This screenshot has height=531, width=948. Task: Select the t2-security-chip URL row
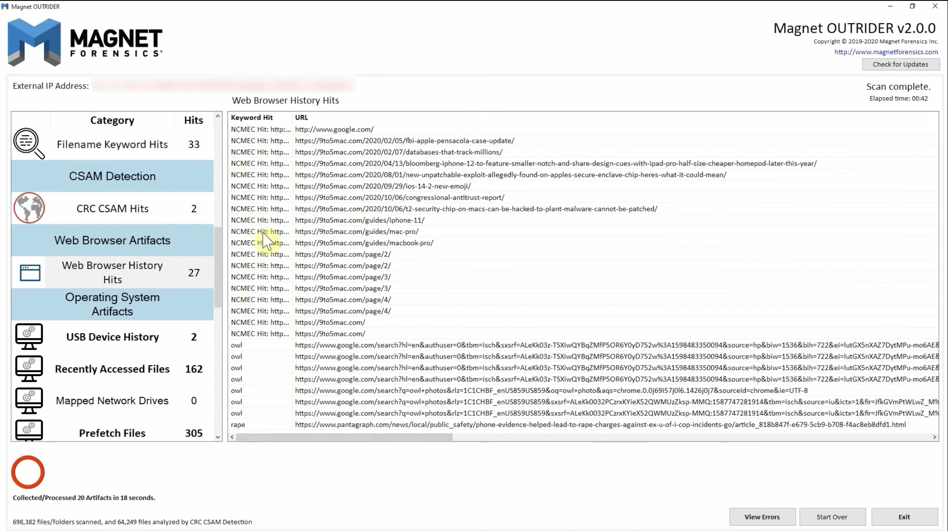pos(583,209)
